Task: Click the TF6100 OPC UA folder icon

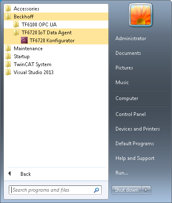Action: pyautogui.click(x=16, y=24)
